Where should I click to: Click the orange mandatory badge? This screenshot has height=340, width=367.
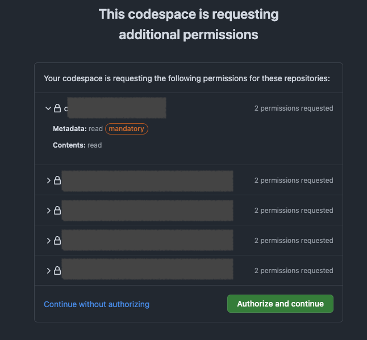[x=126, y=129]
